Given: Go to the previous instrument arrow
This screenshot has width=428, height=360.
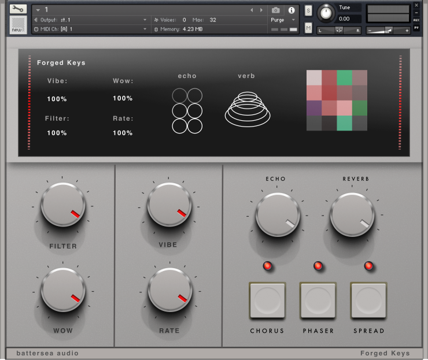Looking at the screenshot, I should tap(252, 10).
